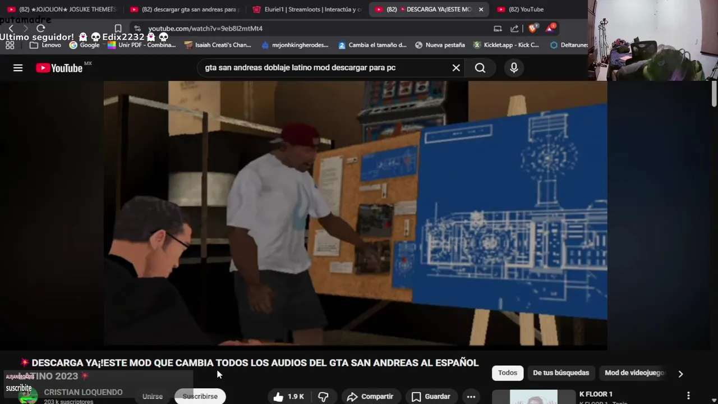This screenshot has width=718, height=404.
Task: Dislike the video with thumbs down
Action: point(323,396)
